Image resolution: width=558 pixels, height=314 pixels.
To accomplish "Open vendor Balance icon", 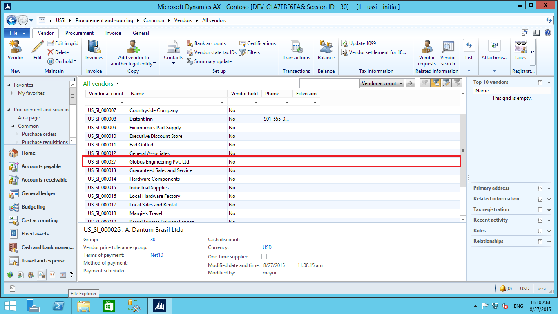I will (x=326, y=47).
